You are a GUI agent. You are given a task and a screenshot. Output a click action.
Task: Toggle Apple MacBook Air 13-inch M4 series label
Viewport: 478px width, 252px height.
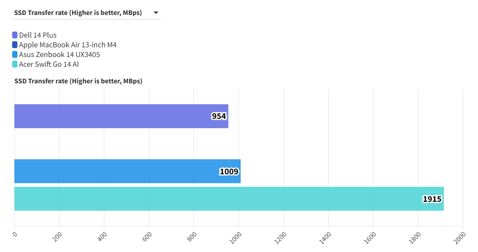pos(68,45)
